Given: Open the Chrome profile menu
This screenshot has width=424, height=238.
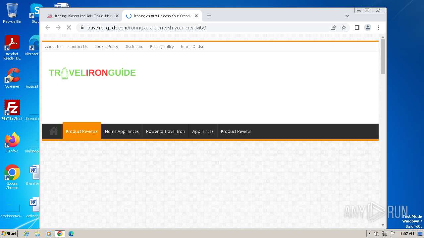Looking at the screenshot, I should (368, 28).
